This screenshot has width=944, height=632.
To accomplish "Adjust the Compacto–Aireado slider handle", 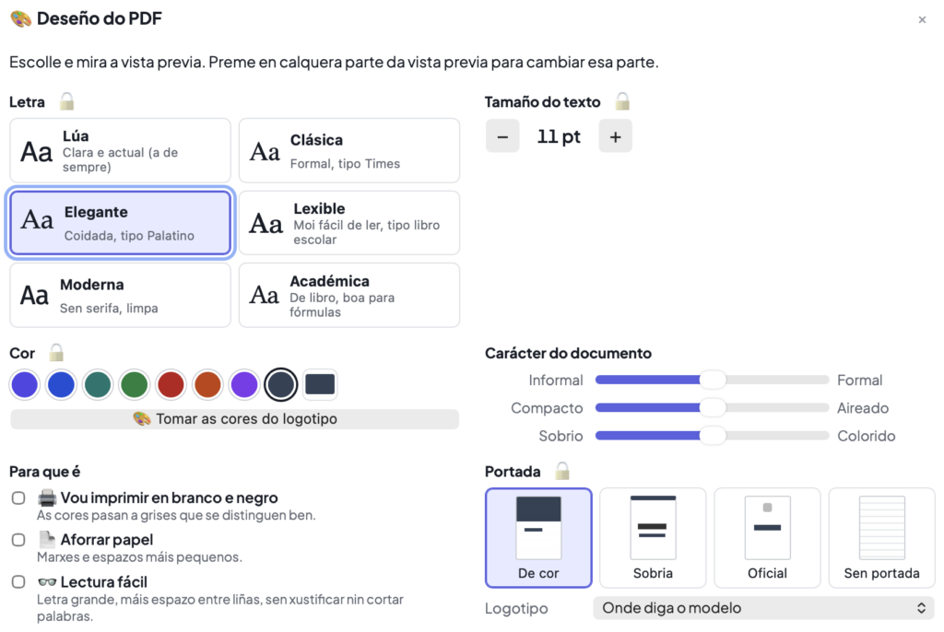I will 713,407.
